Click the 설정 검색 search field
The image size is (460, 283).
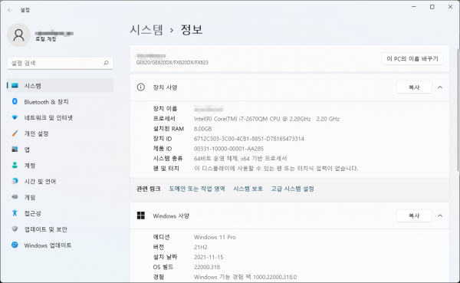[60, 63]
